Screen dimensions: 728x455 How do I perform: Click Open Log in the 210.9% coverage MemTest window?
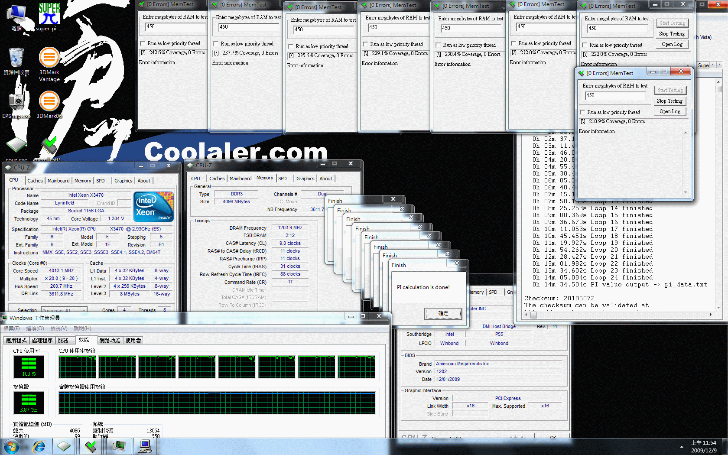[670, 111]
